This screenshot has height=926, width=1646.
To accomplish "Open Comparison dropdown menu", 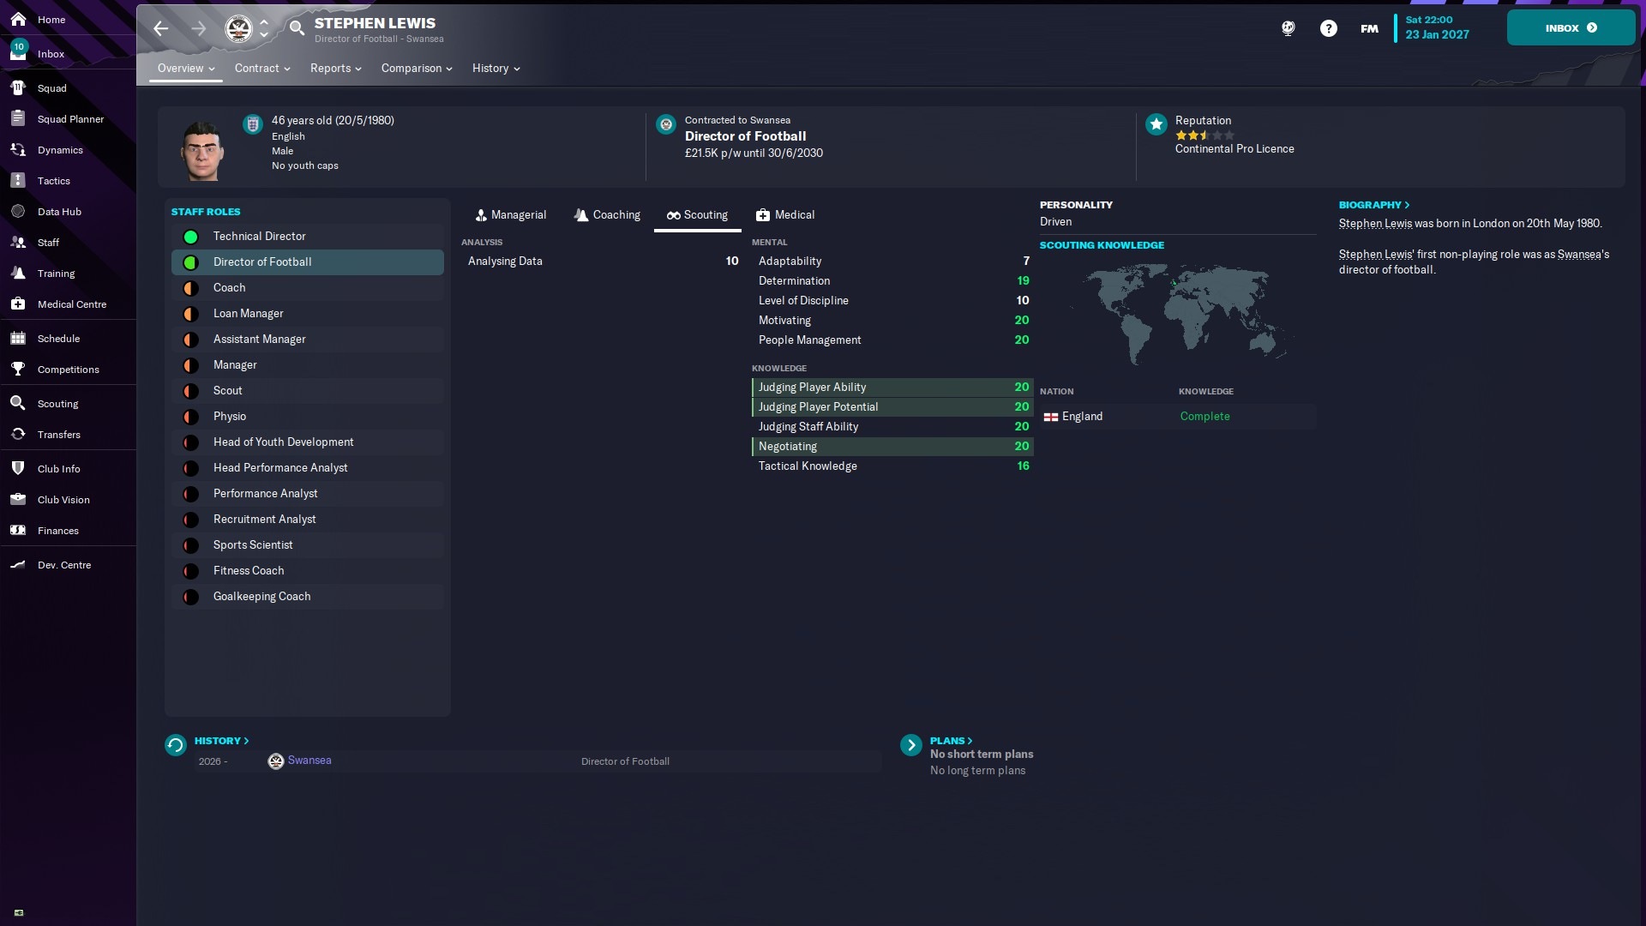I will (417, 68).
